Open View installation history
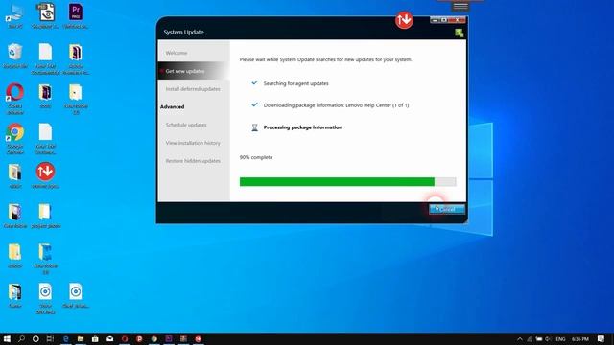 tap(194, 143)
